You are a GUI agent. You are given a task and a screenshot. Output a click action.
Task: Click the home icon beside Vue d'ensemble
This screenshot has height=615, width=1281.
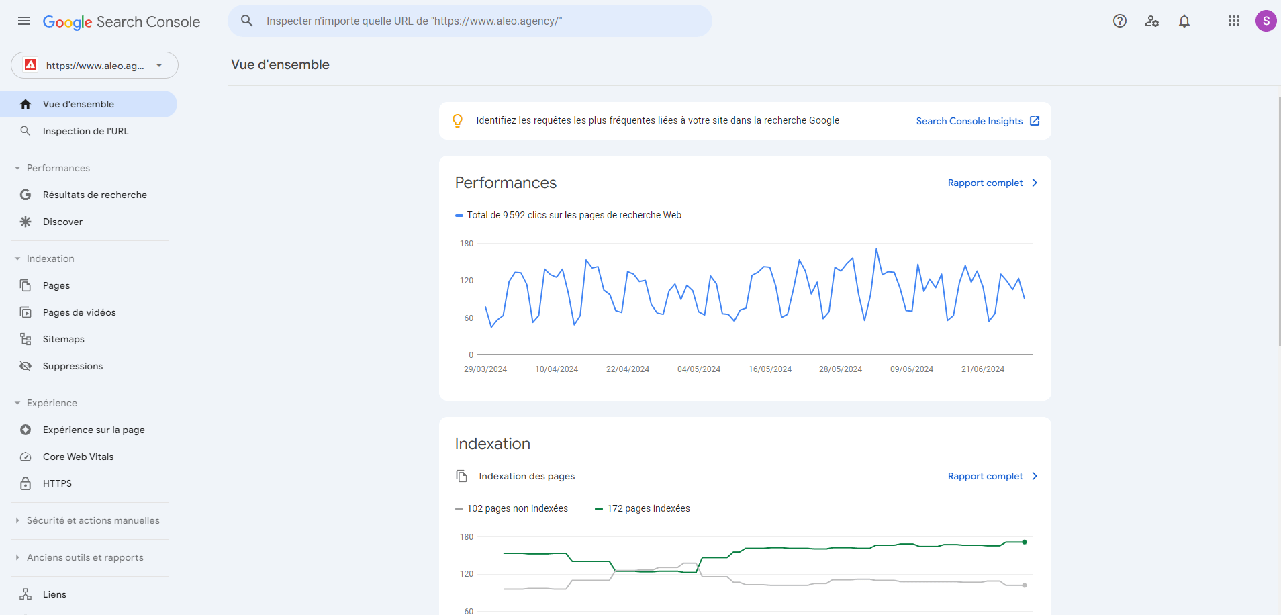click(x=26, y=104)
